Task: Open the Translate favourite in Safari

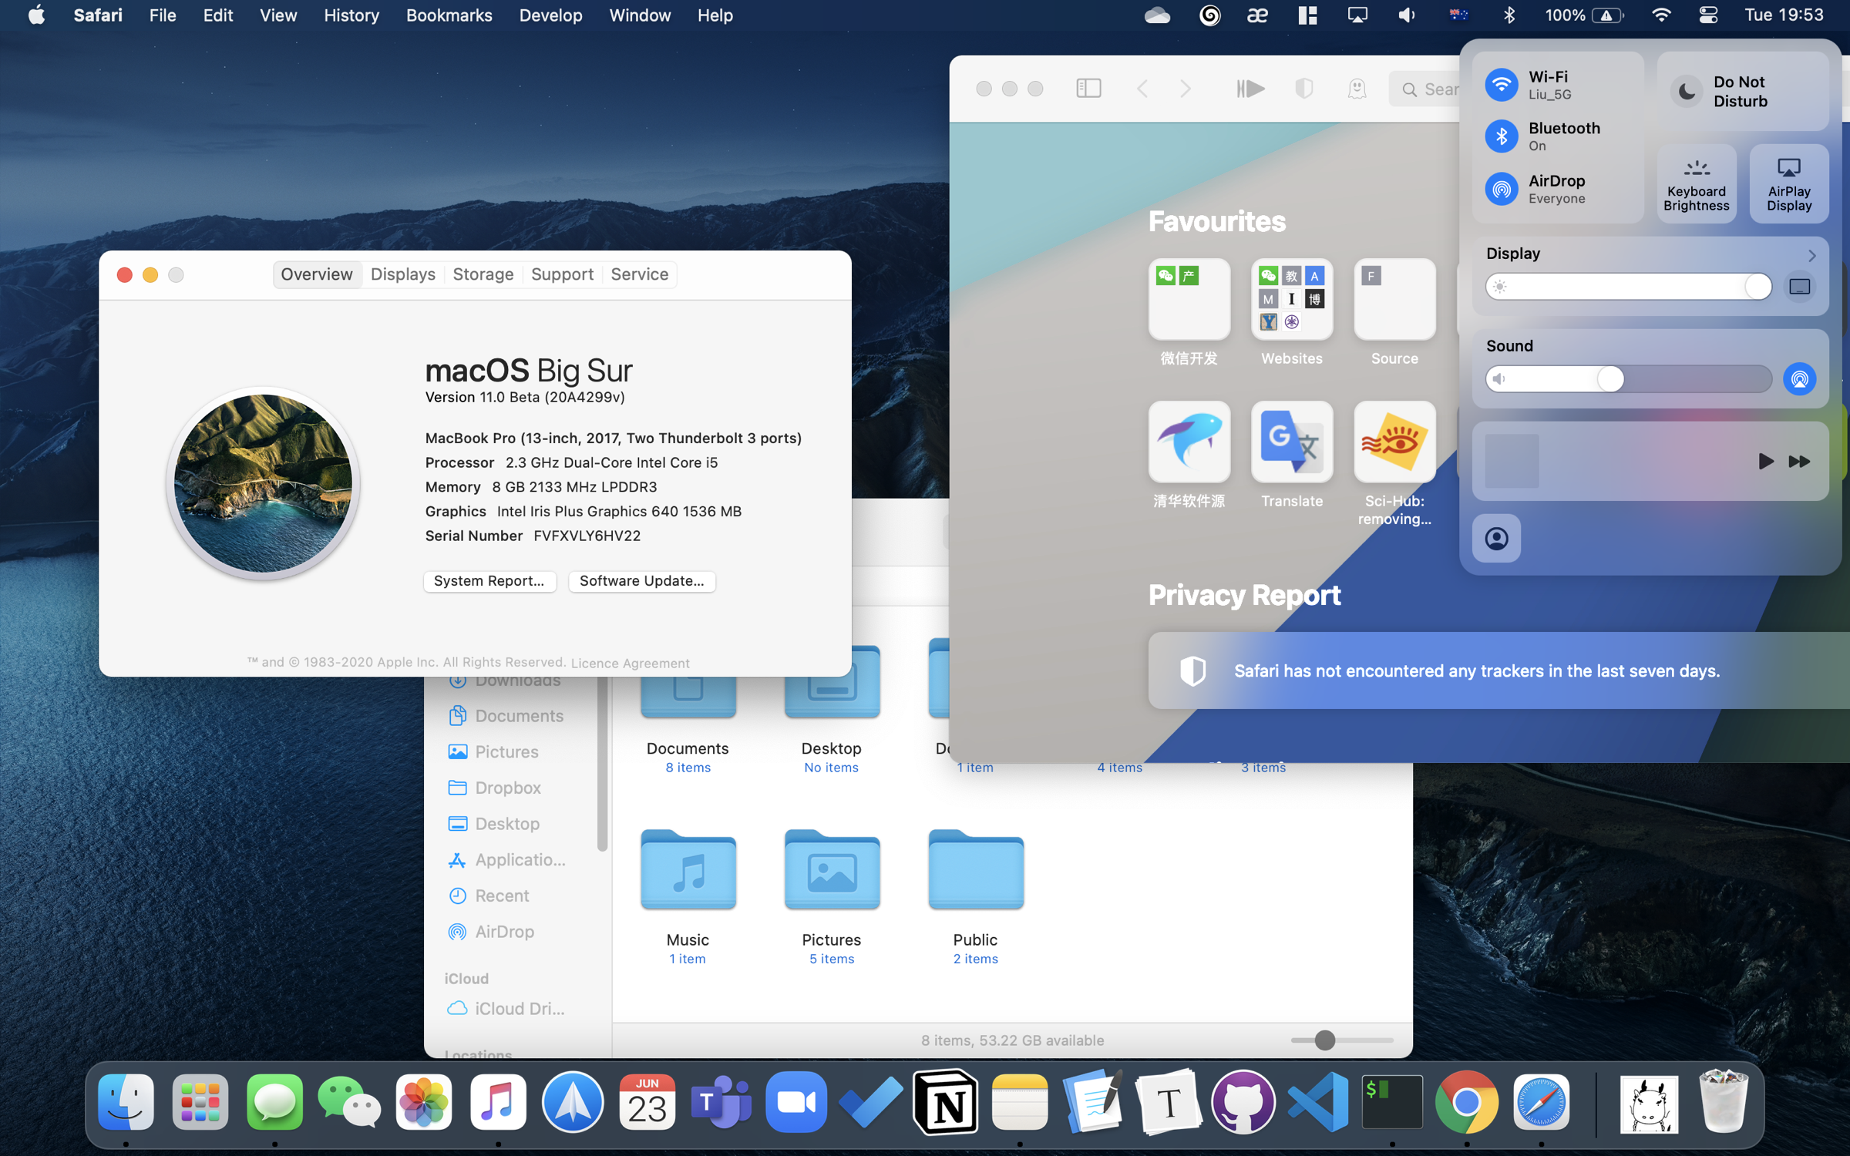Action: [x=1291, y=442]
